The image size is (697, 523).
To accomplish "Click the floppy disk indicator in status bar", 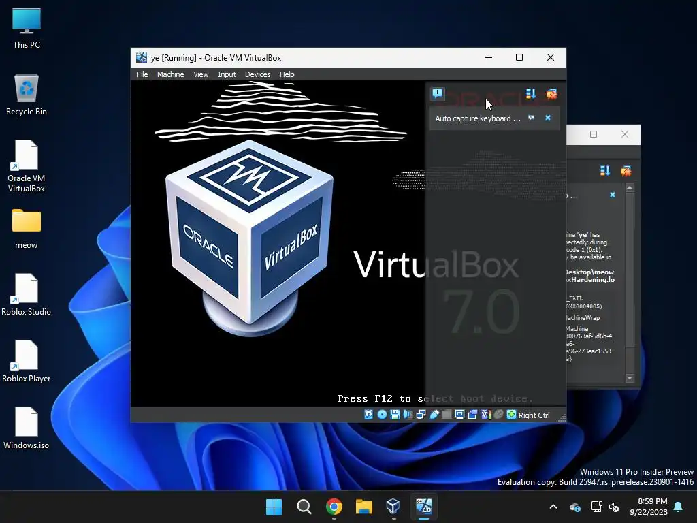I will (x=395, y=415).
